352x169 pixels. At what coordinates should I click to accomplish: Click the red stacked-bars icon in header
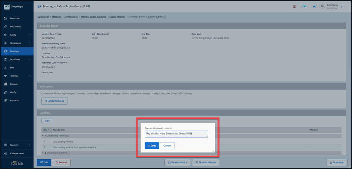point(294,6)
